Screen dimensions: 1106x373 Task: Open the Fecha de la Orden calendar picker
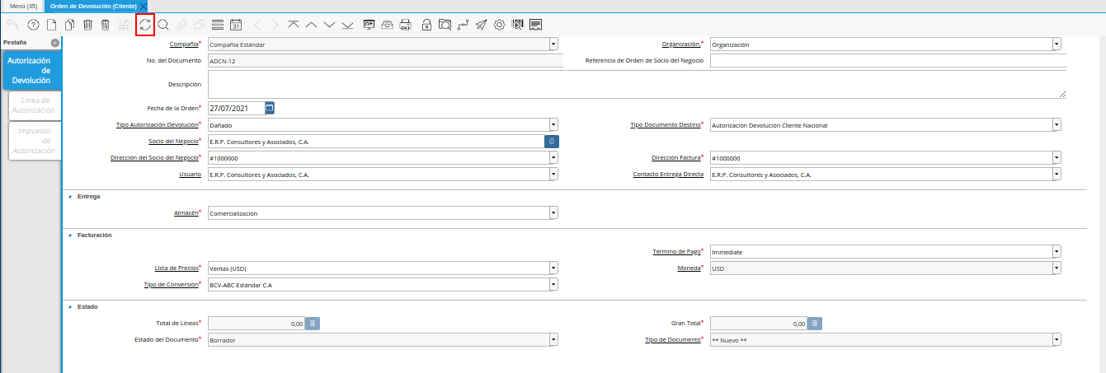[x=270, y=108]
